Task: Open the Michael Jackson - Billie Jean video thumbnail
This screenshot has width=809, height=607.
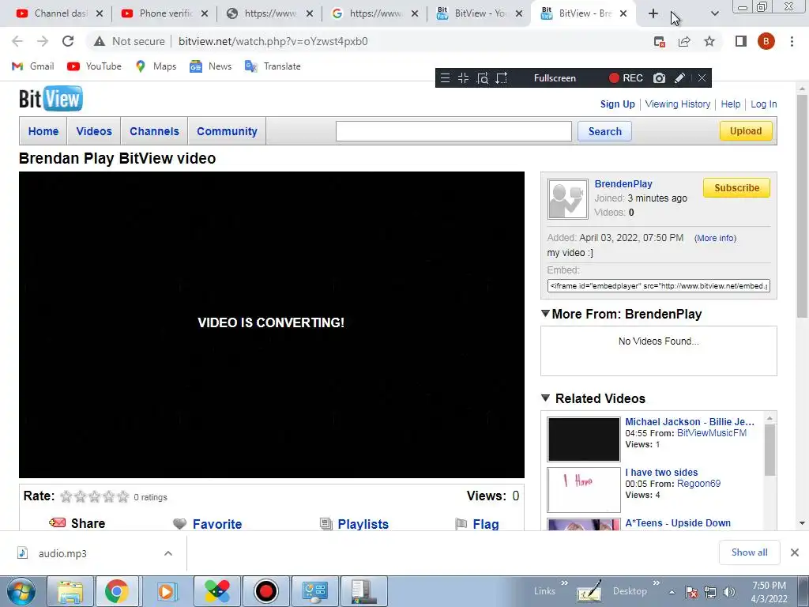Action: tap(584, 439)
